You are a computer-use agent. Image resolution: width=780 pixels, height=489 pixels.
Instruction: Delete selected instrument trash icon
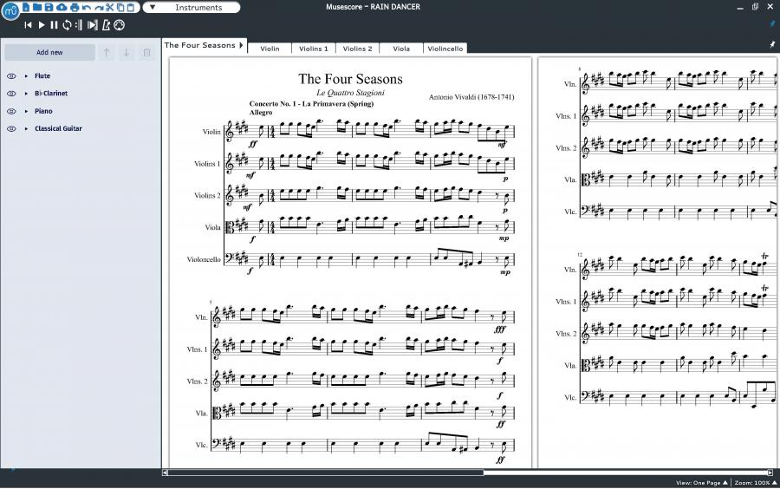146,52
